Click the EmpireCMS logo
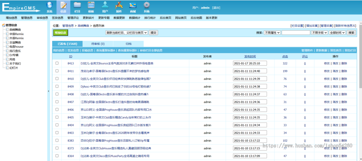 21,7
